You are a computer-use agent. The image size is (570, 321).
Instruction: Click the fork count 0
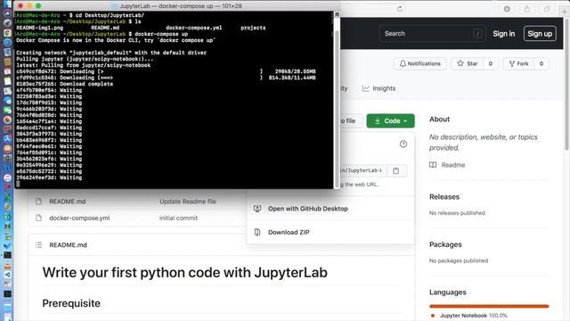[x=541, y=63]
